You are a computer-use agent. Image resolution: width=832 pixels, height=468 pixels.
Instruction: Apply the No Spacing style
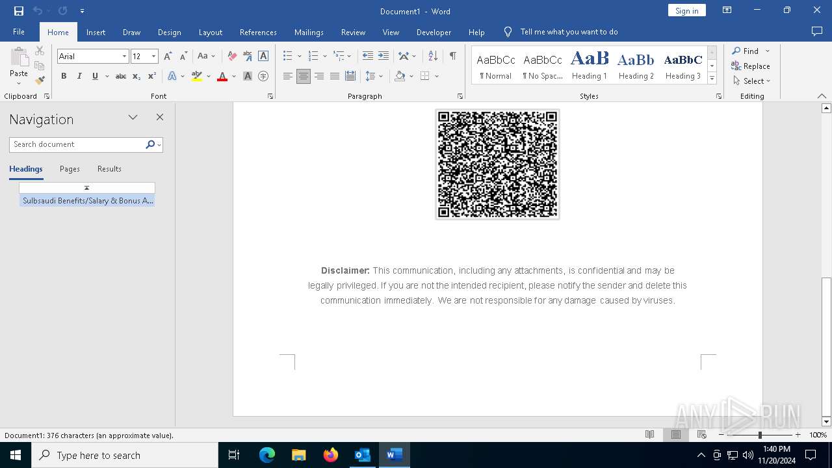pyautogui.click(x=543, y=65)
